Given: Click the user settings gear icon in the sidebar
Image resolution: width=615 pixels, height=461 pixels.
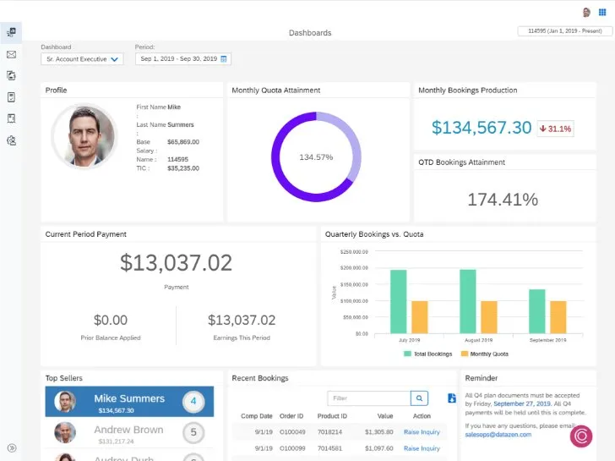Looking at the screenshot, I should pos(11,140).
